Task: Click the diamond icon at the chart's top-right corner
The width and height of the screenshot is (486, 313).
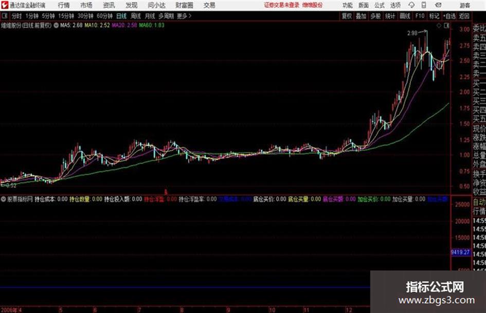Action: 439,26
